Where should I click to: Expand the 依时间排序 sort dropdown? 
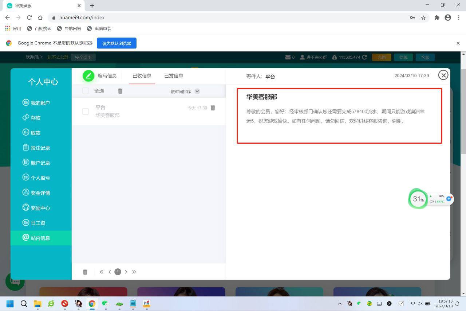197,91
